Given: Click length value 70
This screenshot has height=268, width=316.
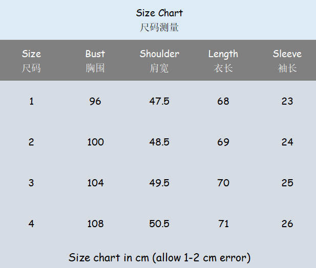Looking at the screenshot, I should 223,183.
